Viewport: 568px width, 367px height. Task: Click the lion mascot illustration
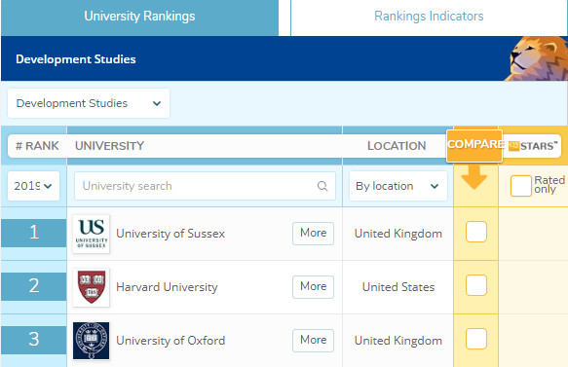tap(537, 58)
